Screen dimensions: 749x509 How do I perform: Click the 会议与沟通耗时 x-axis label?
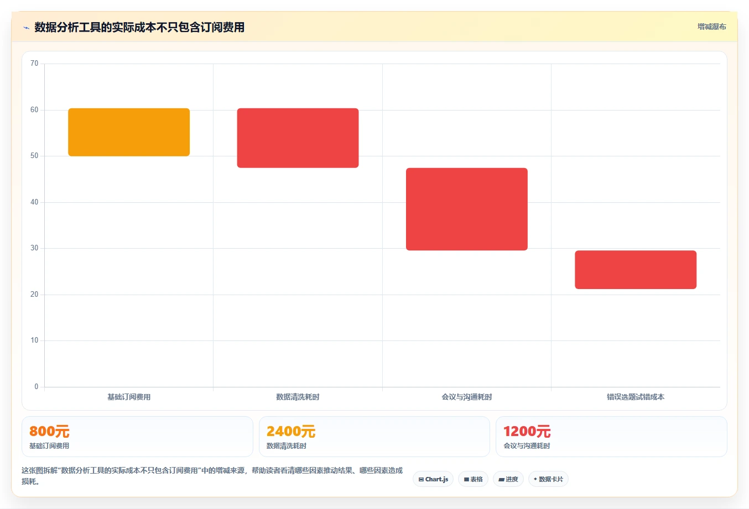coord(467,397)
